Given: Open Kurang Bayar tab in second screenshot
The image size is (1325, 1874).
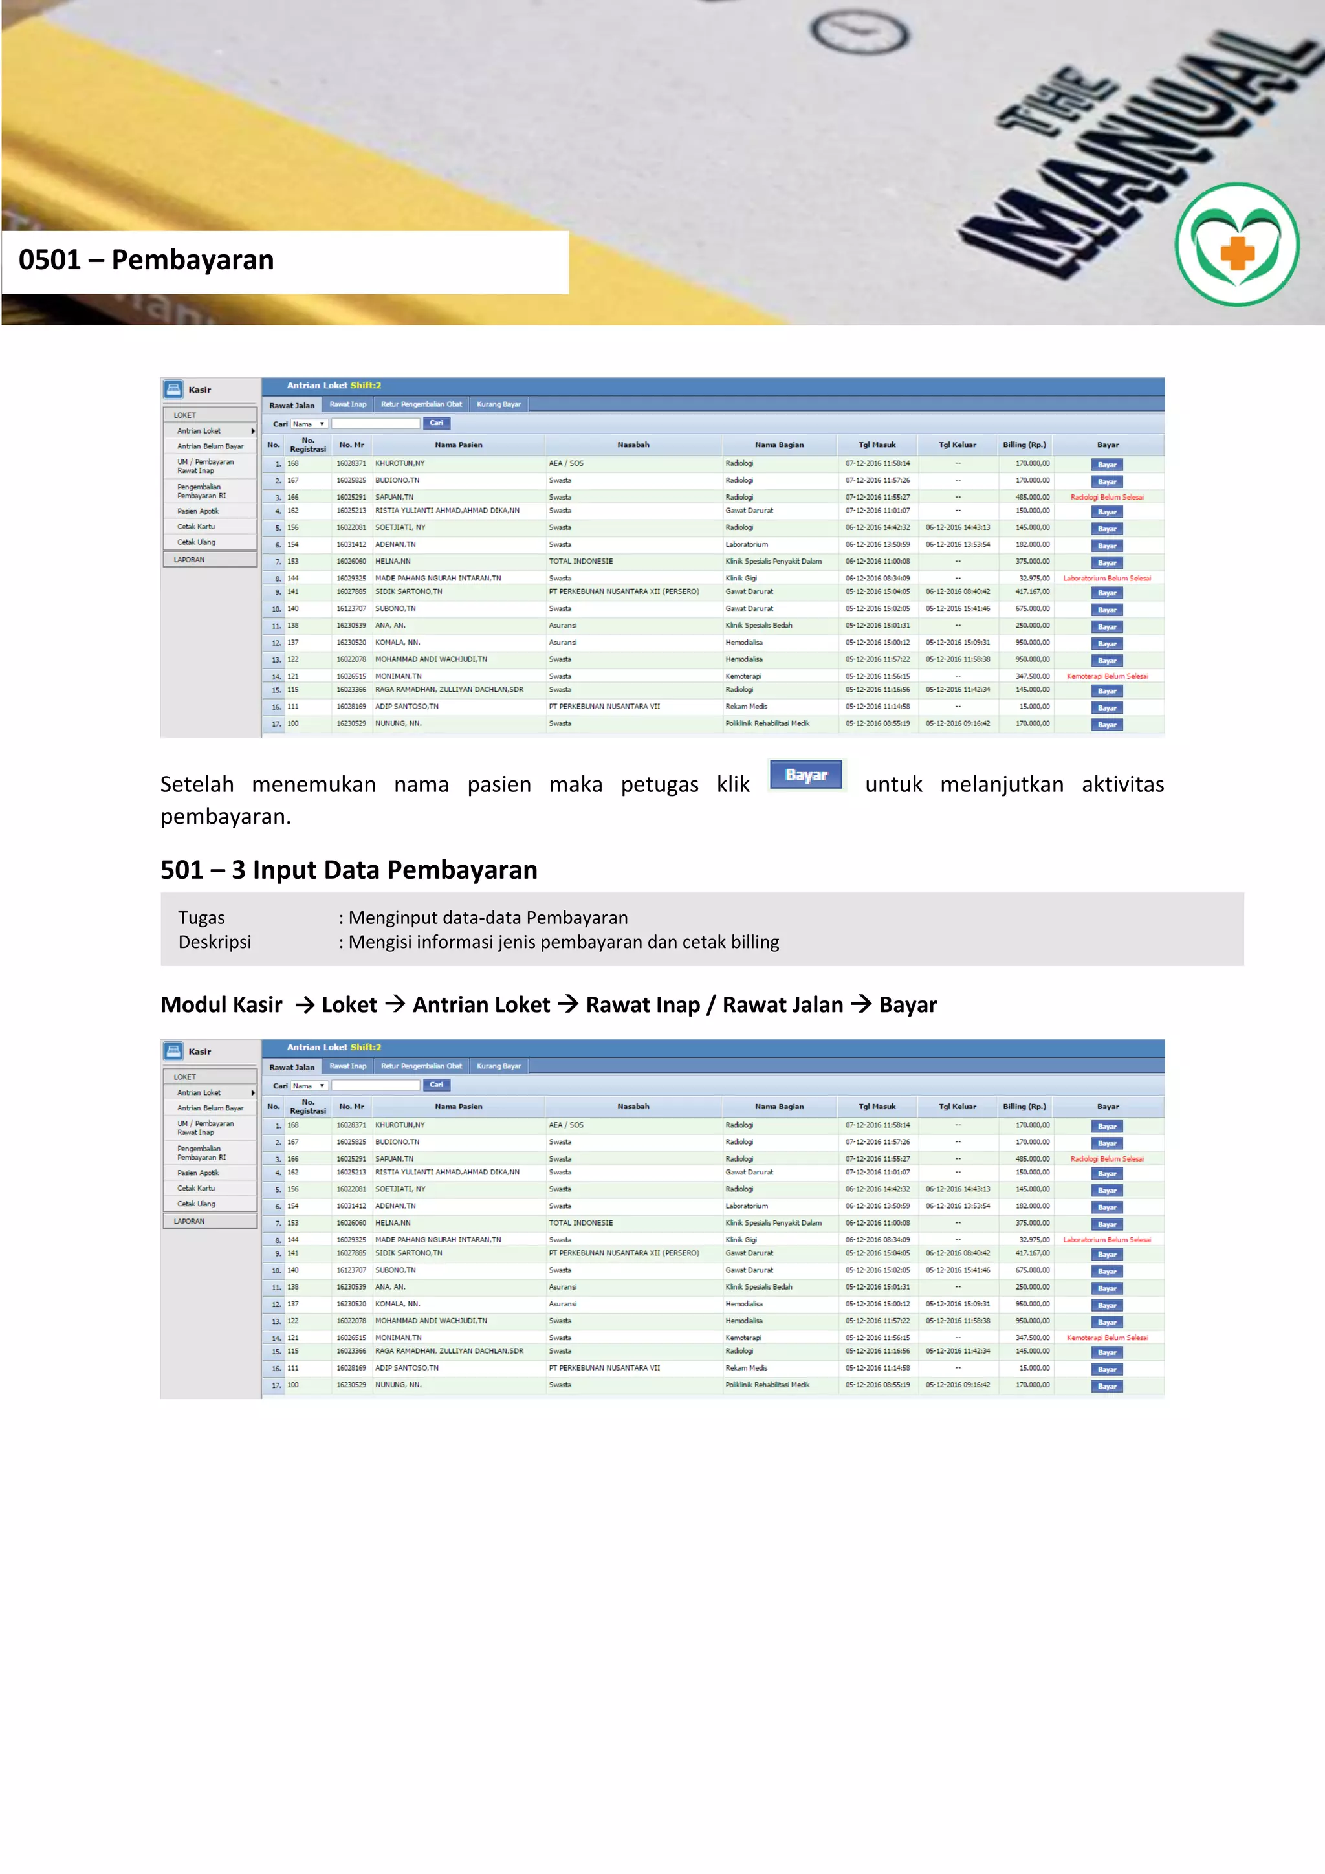Looking at the screenshot, I should (x=499, y=1066).
